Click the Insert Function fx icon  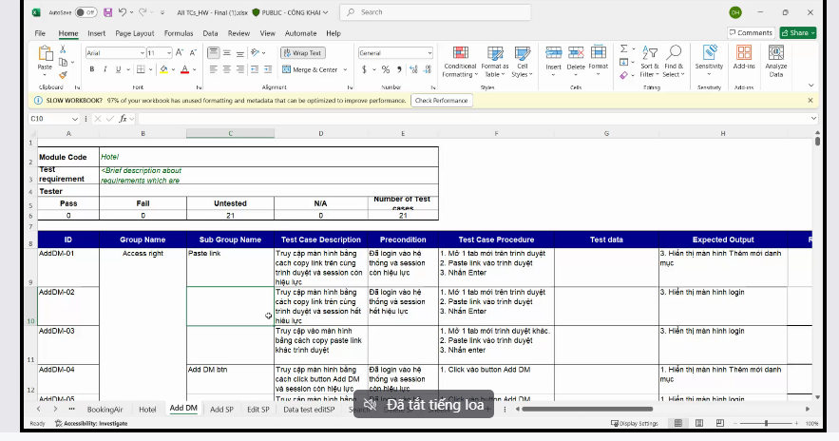[124, 119]
